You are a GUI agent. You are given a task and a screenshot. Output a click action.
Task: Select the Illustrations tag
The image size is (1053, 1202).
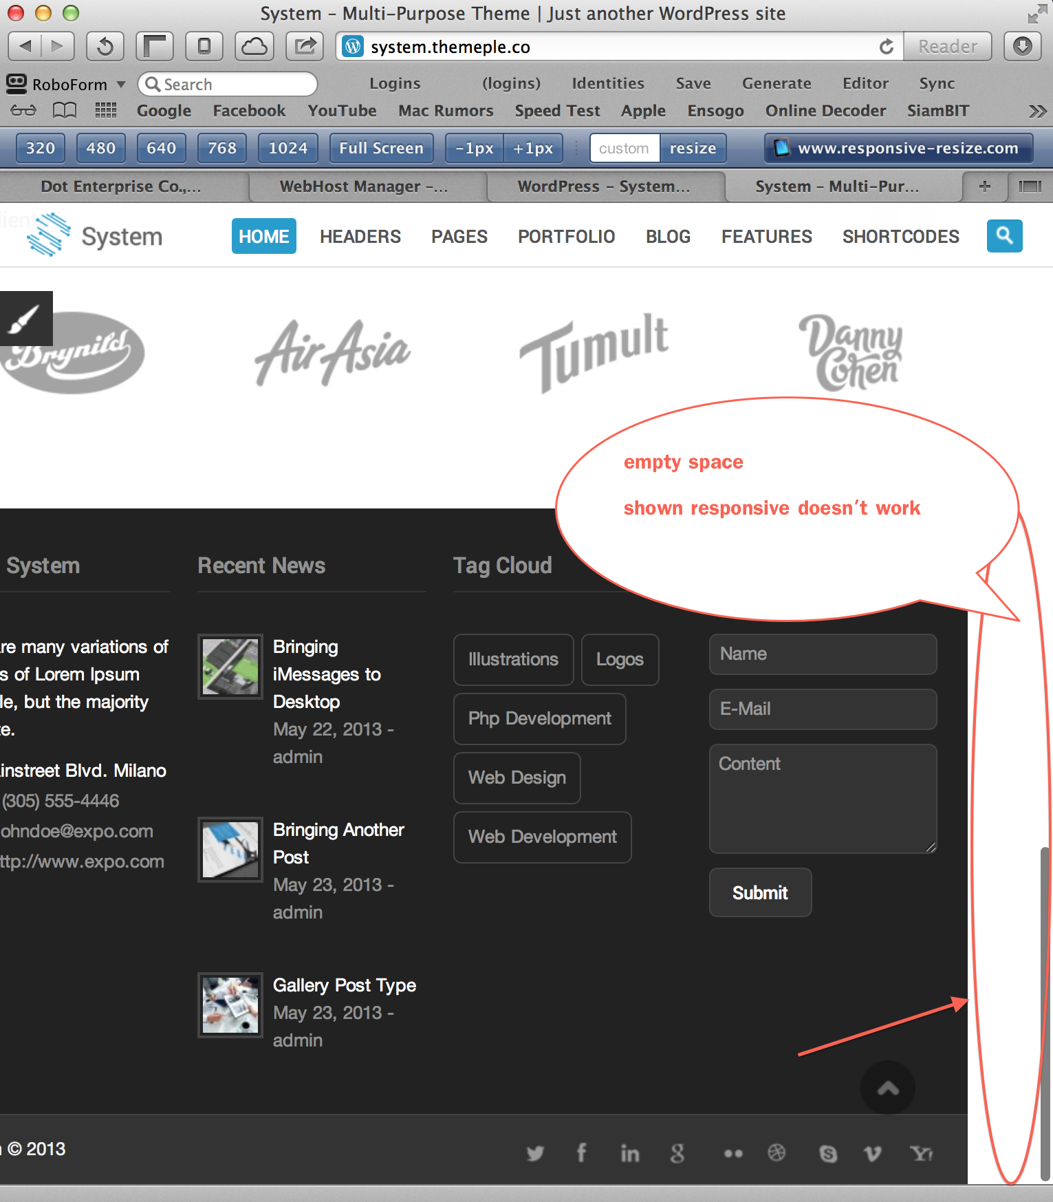click(x=514, y=660)
